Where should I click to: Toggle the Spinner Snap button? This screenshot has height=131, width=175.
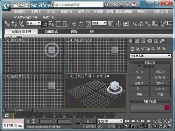(x=155, y=24)
